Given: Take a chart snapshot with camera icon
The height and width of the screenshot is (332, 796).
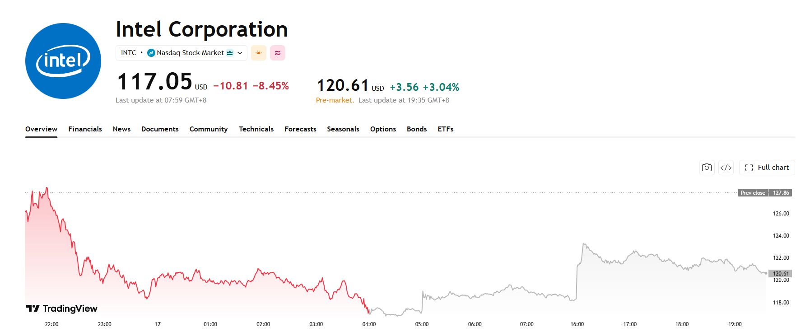Looking at the screenshot, I should click(x=707, y=168).
